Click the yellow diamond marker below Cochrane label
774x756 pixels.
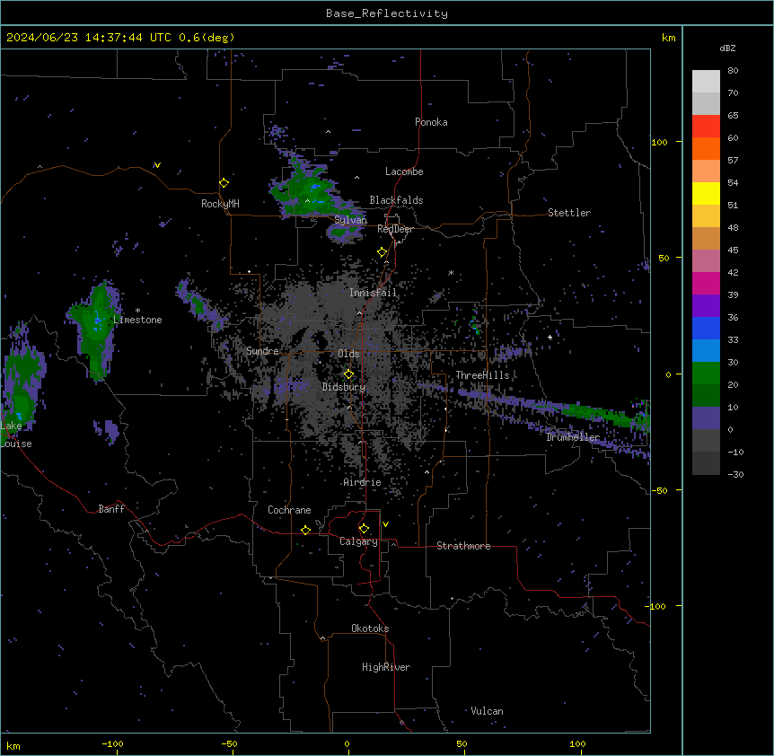305,530
